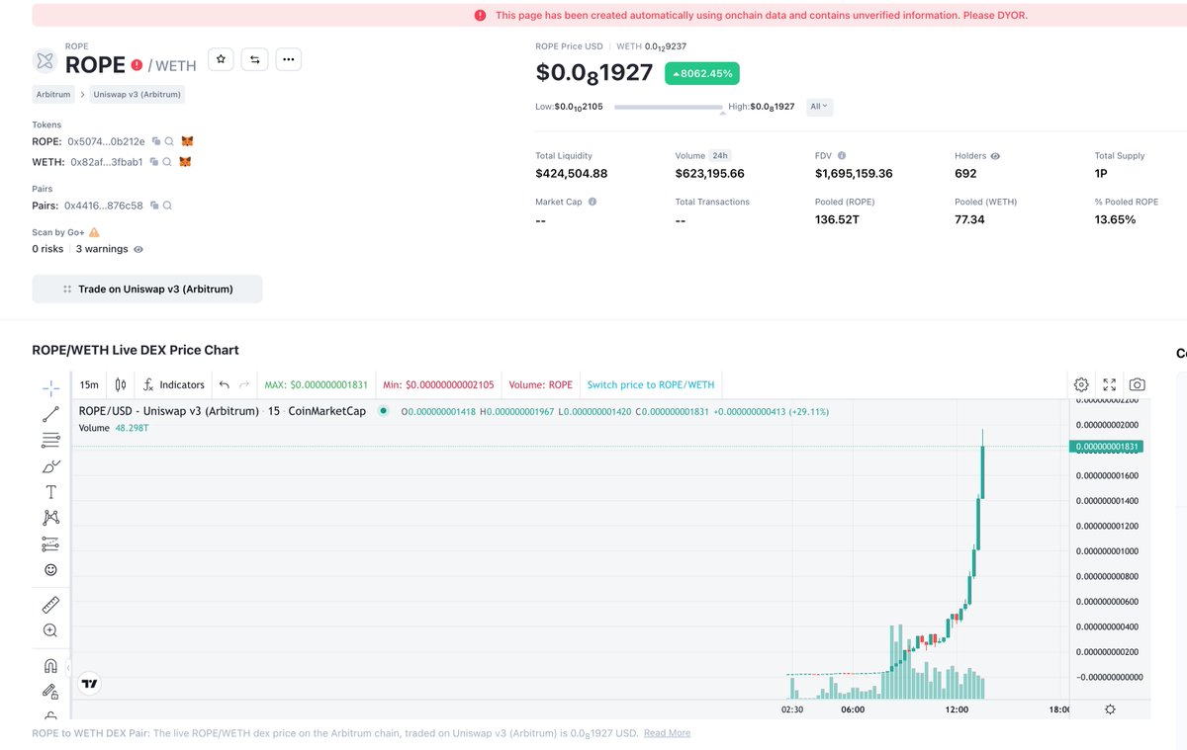Follow the Read More link
The width and height of the screenshot is (1187, 750).
[667, 733]
